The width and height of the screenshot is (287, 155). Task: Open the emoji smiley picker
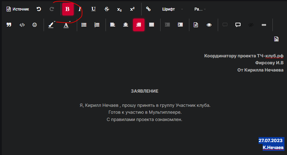(35, 25)
